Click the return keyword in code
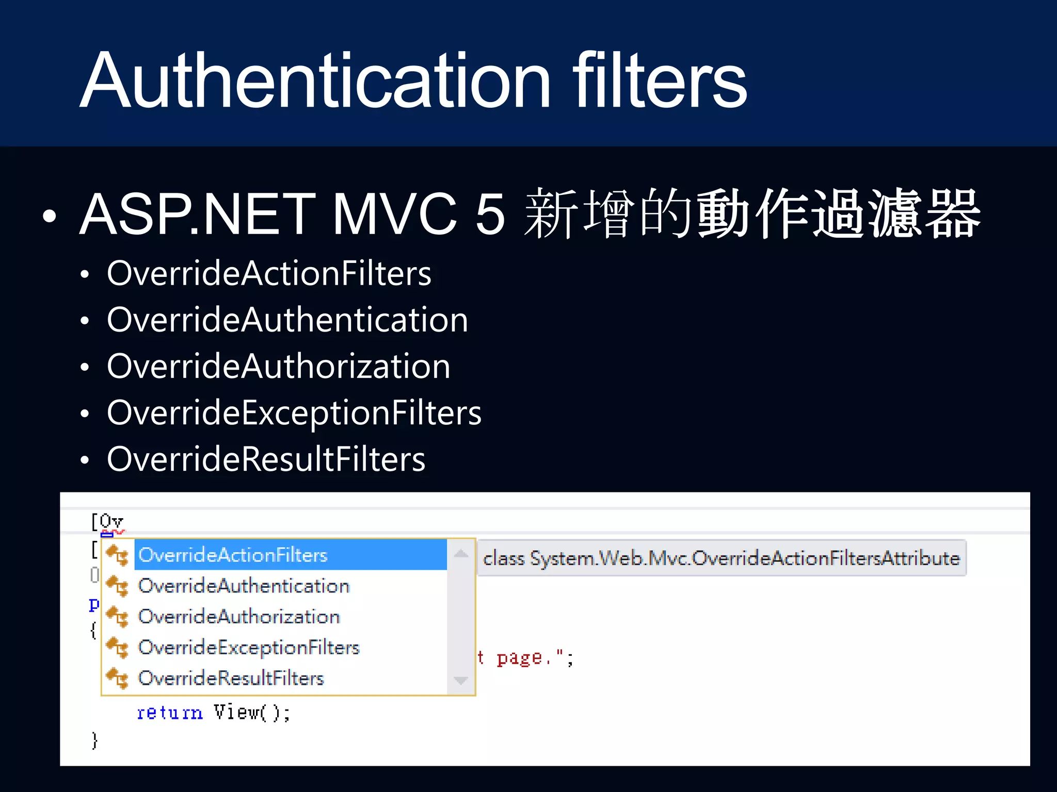 (169, 713)
